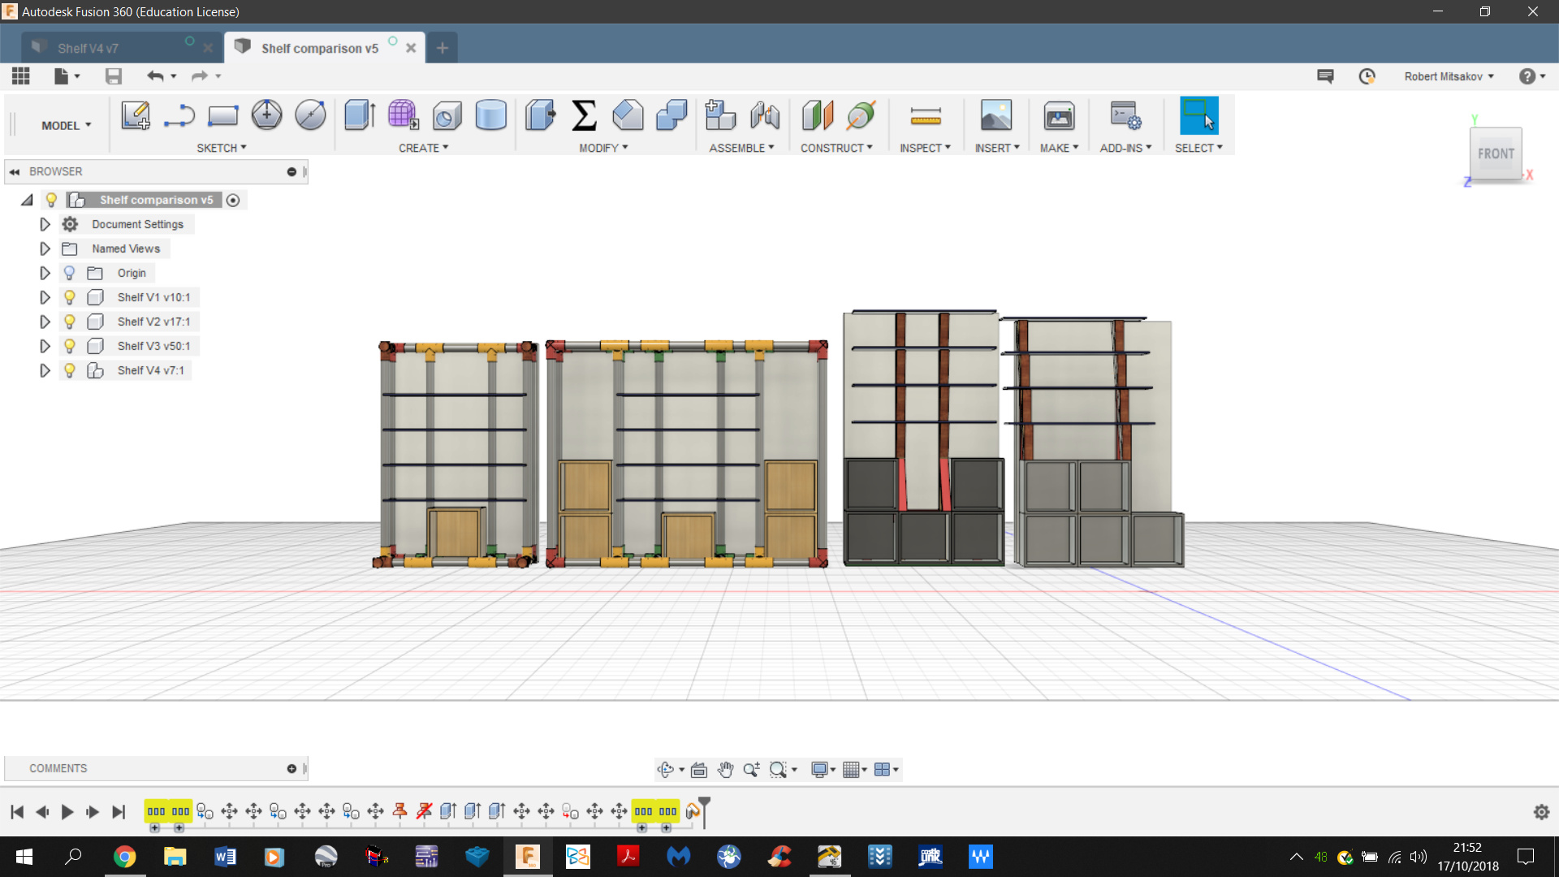This screenshot has height=877, width=1559.
Task: Open a new design tab
Action: (442, 48)
